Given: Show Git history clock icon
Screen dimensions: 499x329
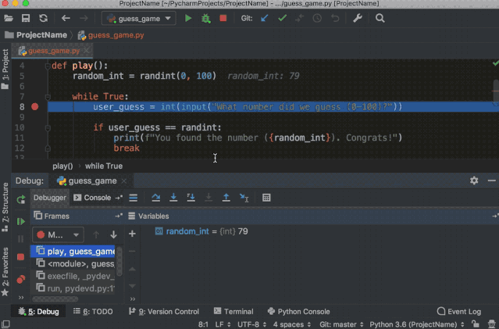Looking at the screenshot, I should tap(317, 18).
